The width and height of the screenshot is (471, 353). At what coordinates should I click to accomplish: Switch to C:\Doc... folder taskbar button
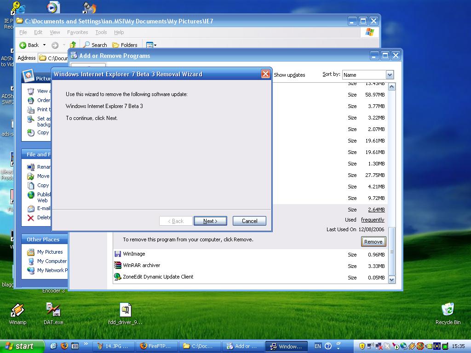click(x=200, y=346)
